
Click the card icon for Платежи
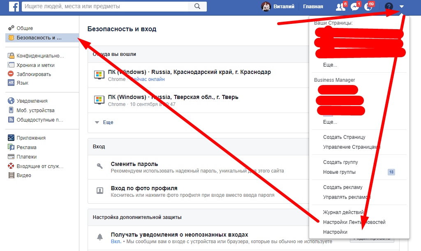[11, 157]
